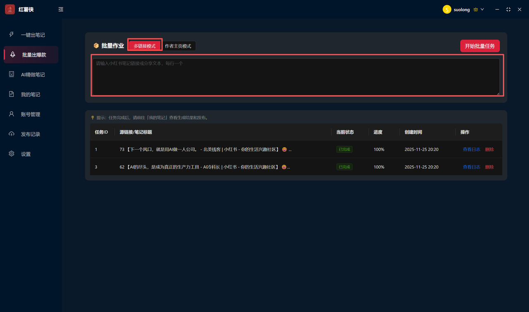Click the AI精做笔记 sidebar icon
This screenshot has height=312, width=529.
[x=12, y=74]
